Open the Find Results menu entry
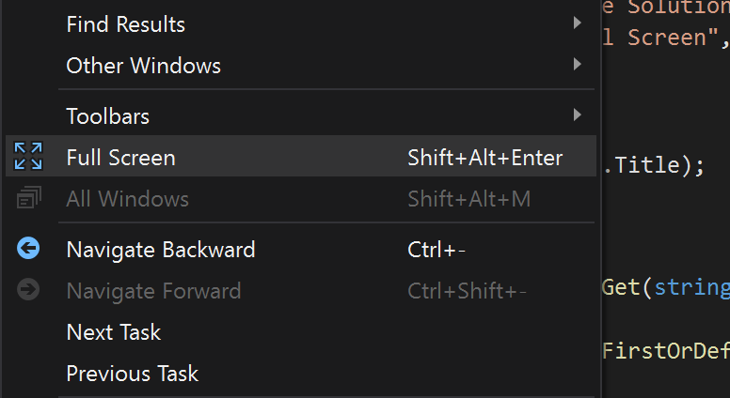730x398 pixels. coord(126,24)
